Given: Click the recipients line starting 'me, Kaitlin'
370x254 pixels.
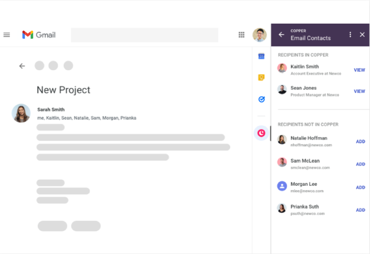Looking at the screenshot, I should [87, 118].
